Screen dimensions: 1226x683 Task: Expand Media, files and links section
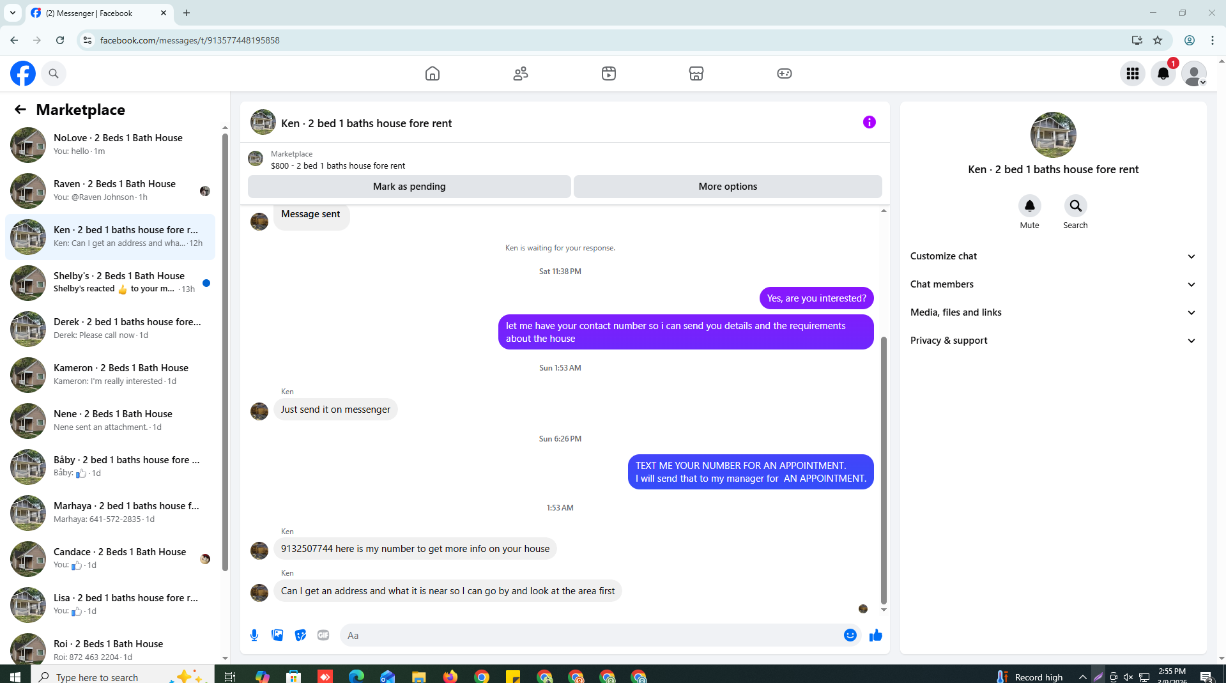pos(1053,312)
